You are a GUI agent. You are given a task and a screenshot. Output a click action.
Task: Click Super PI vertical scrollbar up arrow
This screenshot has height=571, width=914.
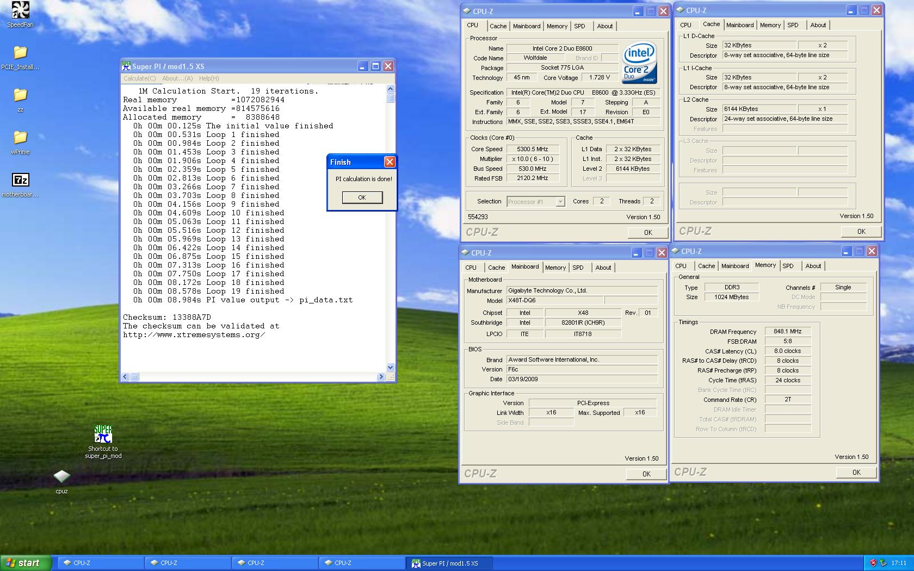(390, 89)
